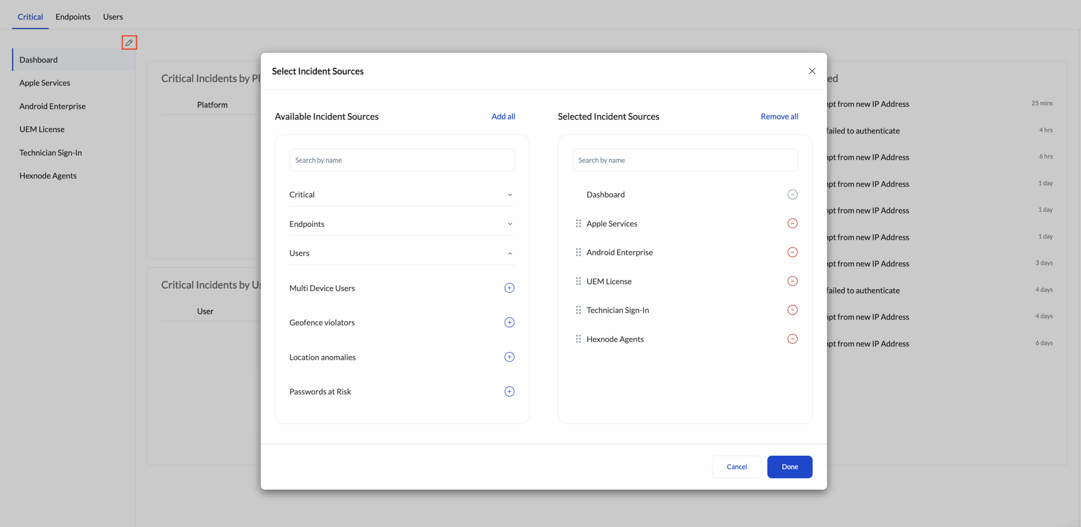Expand the Endpoints section chevron
This screenshot has height=527, width=1081.
510,224
